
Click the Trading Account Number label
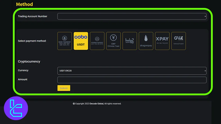pos(32,16)
